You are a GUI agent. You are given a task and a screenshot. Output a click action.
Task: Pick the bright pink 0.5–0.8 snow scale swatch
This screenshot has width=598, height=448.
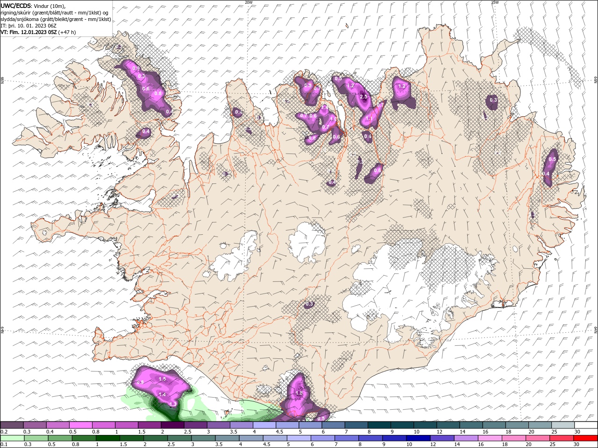(x=80, y=425)
